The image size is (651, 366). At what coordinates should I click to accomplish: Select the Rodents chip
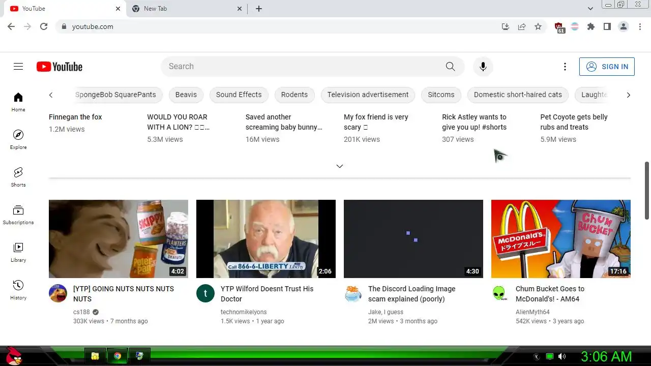pyautogui.click(x=294, y=95)
